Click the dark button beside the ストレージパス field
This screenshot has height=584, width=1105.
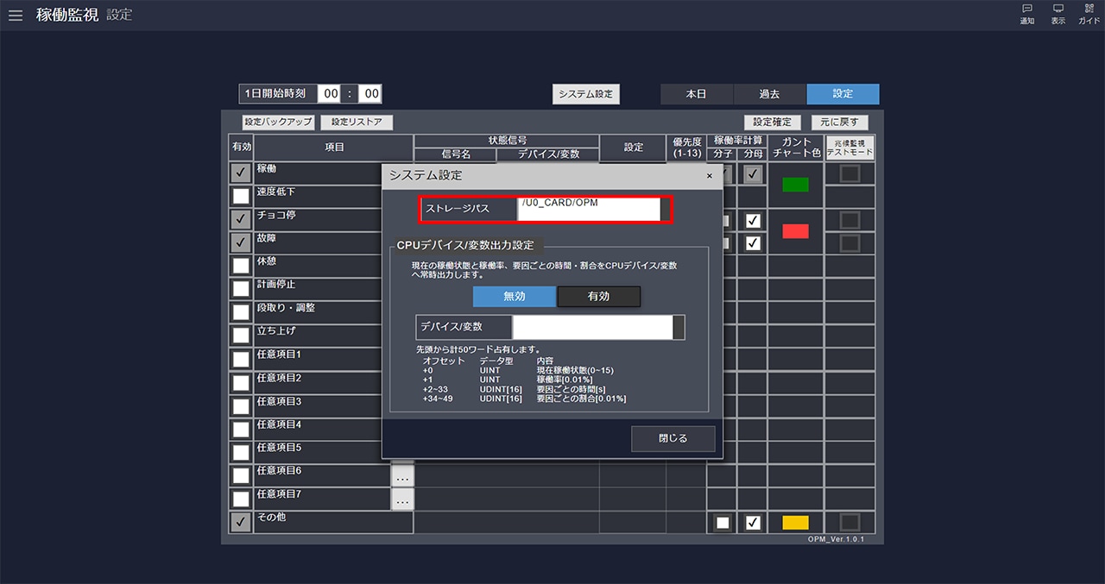coord(665,209)
